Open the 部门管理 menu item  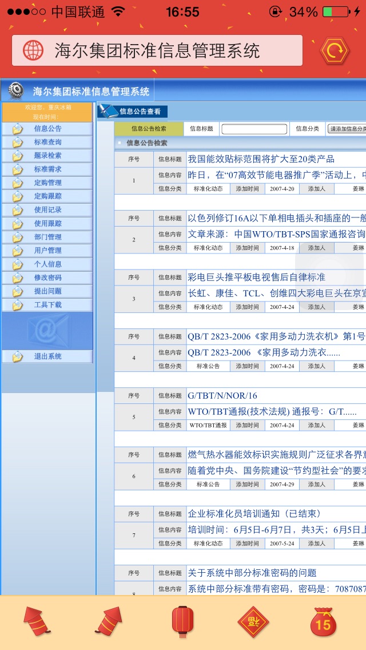[x=47, y=237]
